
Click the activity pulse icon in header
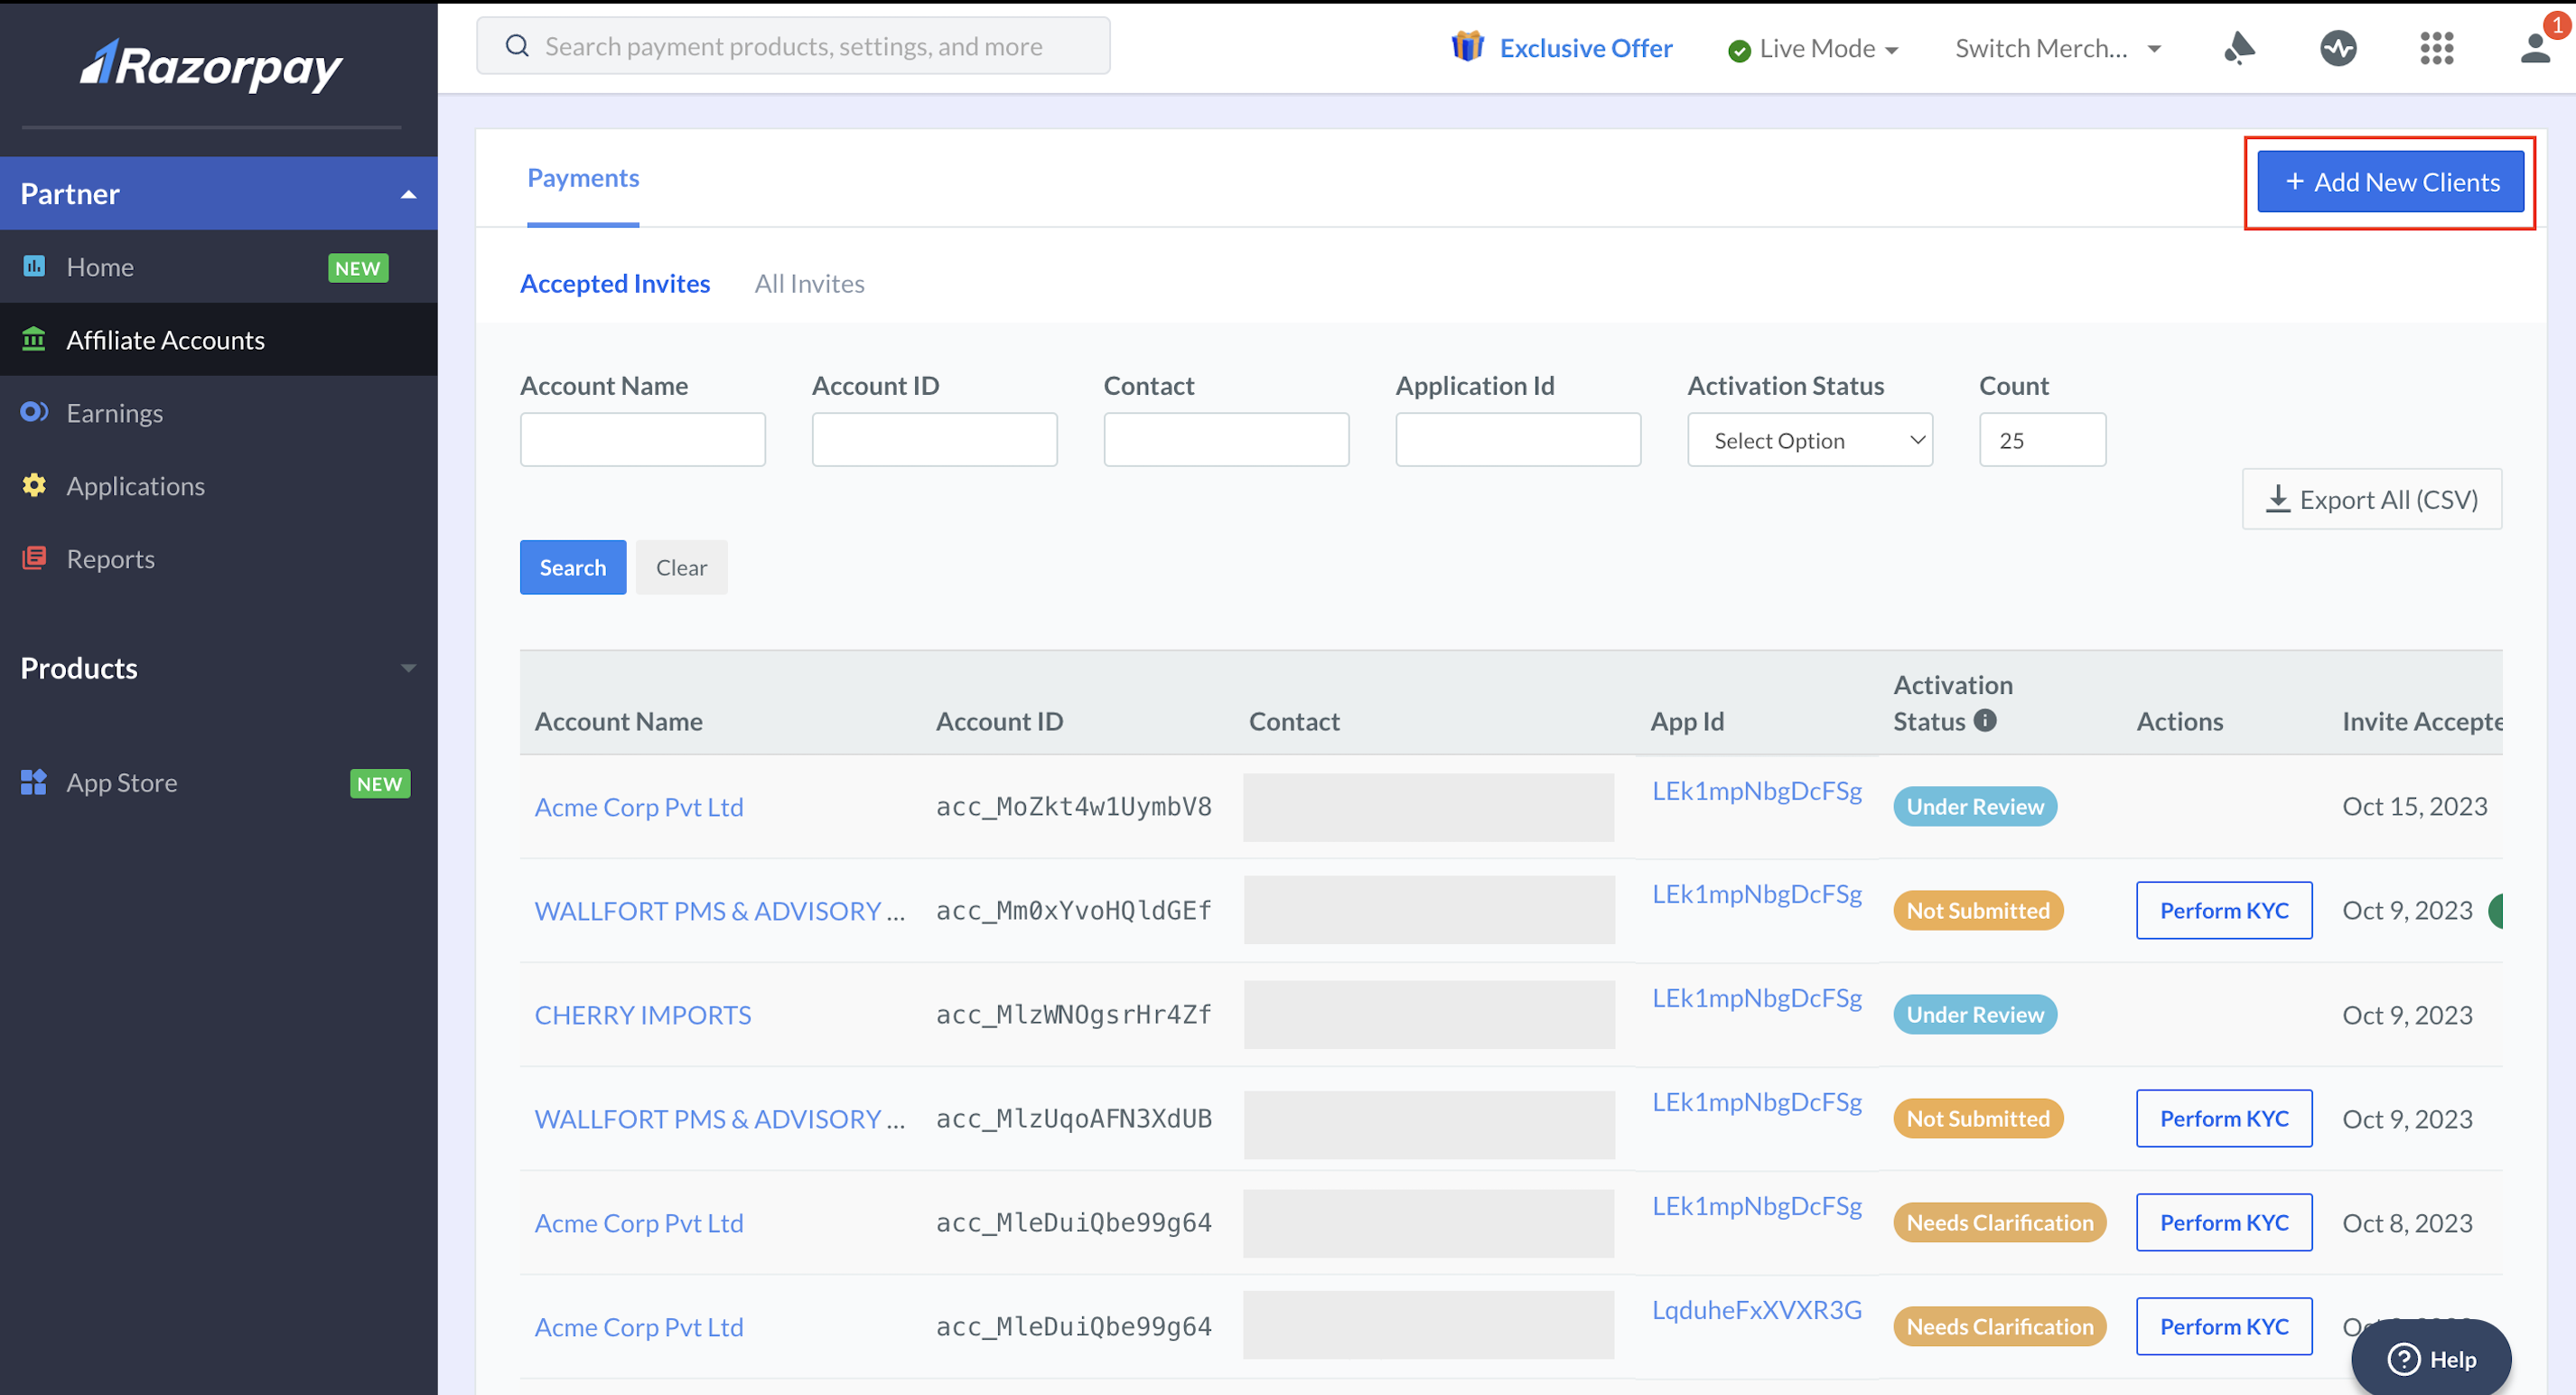click(2337, 47)
